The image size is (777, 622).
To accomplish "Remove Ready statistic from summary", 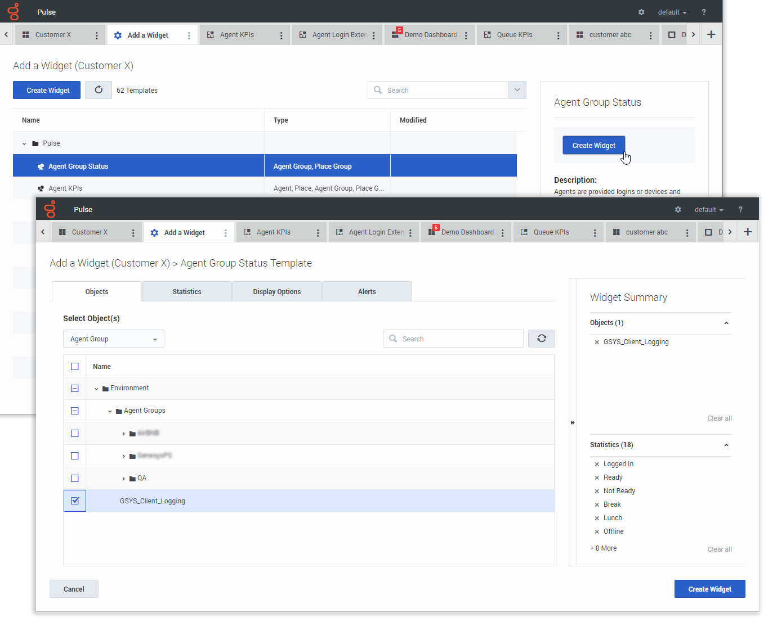I will 597,477.
